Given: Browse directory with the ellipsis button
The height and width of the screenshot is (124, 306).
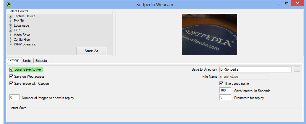Looking at the screenshot, I should click(x=297, y=69).
